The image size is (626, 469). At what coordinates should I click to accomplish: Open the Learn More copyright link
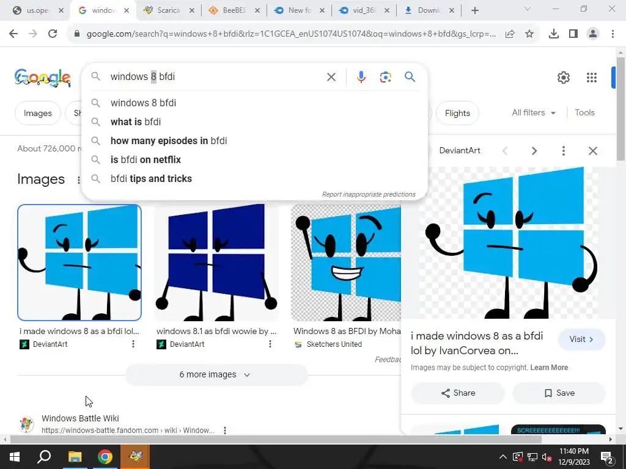[x=549, y=368]
